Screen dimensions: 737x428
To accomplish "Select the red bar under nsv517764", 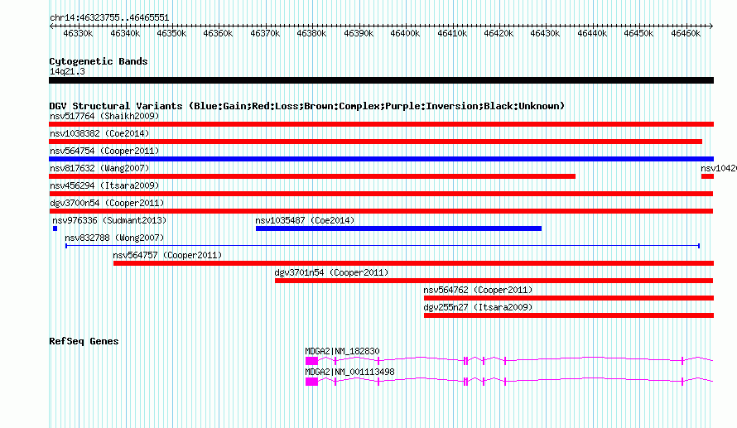I will click(x=381, y=124).
